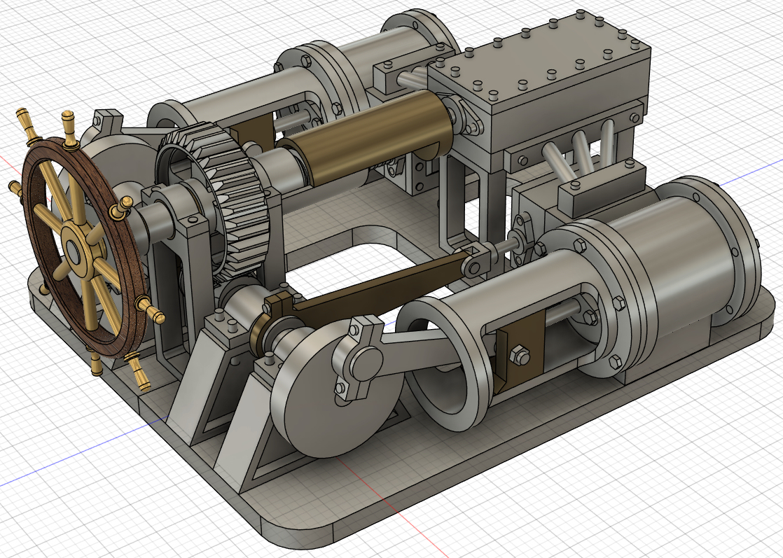The image size is (783, 558).
Task: Click the hex nut on the front crosshead
Action: click(520, 356)
